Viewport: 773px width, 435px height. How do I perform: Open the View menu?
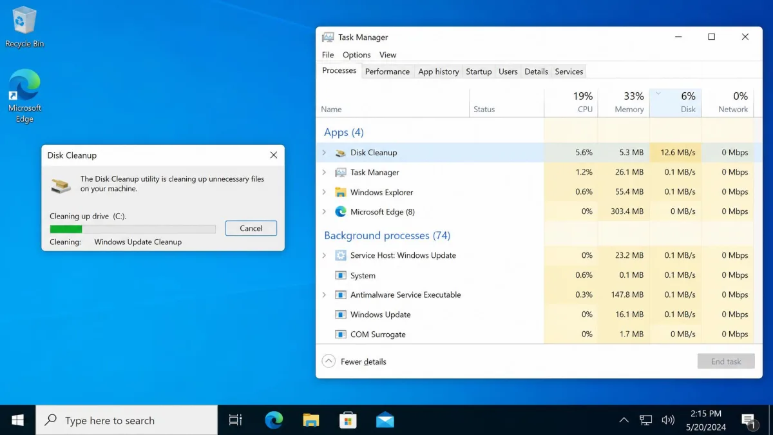tap(388, 55)
